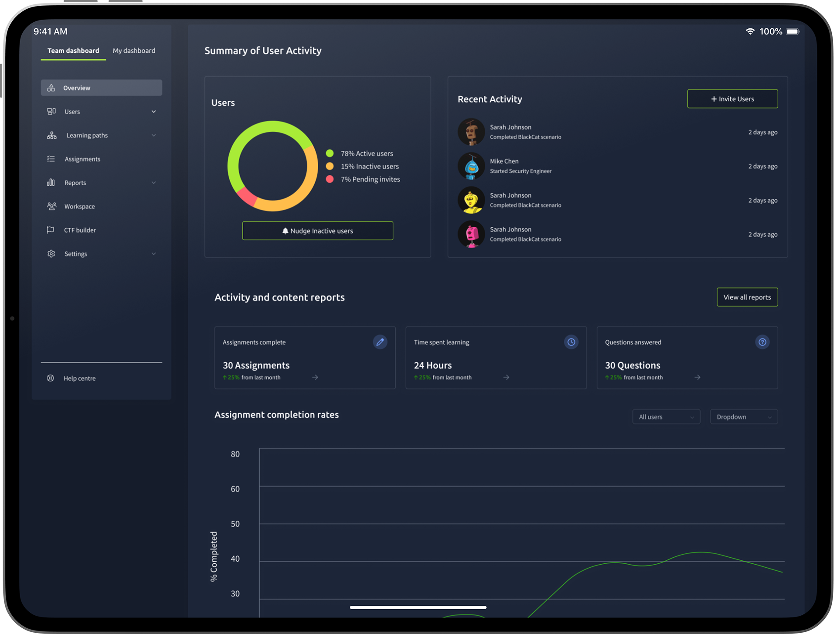Click the 9:41 AM clock

pos(51,31)
